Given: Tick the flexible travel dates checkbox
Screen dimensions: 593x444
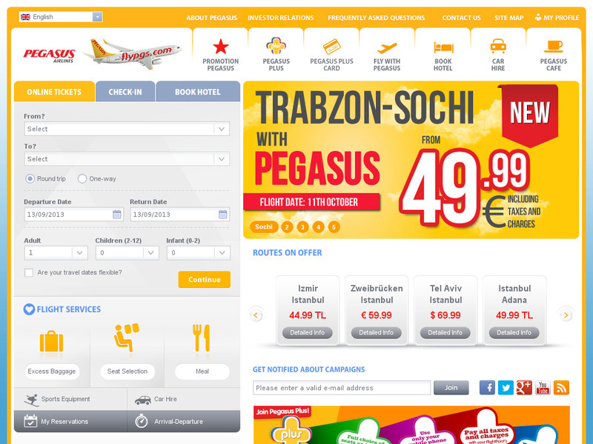Looking at the screenshot, I should [x=29, y=272].
